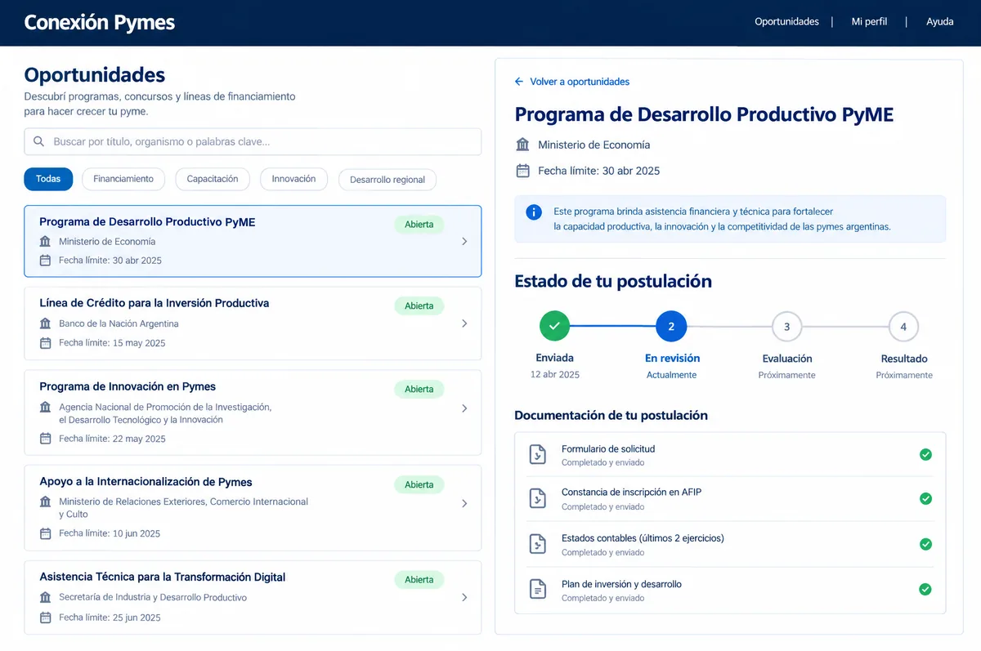
Task: Click the calendar icon beside Fecha límite: 10 jun 2025
Action: pyautogui.click(x=45, y=533)
